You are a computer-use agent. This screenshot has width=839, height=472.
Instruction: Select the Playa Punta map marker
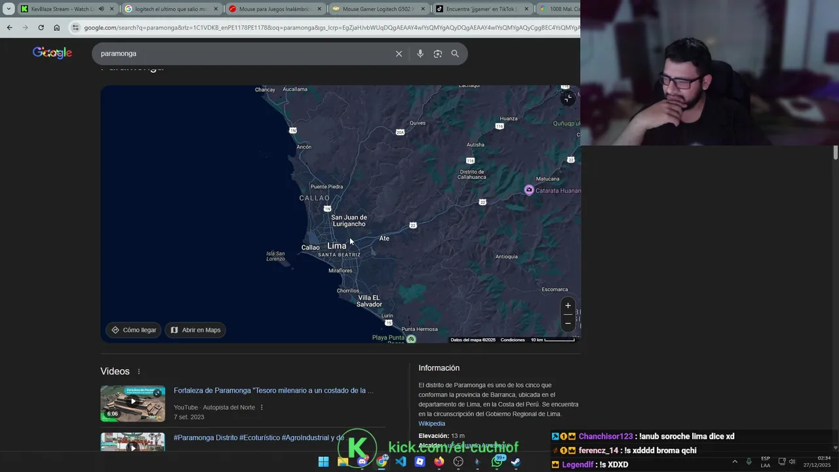[411, 339]
